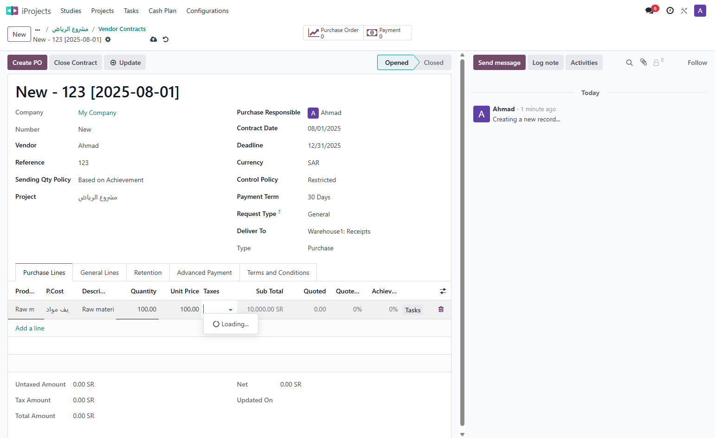The width and height of the screenshot is (715, 438).
Task: Click the Create PO button
Action: pos(27,63)
